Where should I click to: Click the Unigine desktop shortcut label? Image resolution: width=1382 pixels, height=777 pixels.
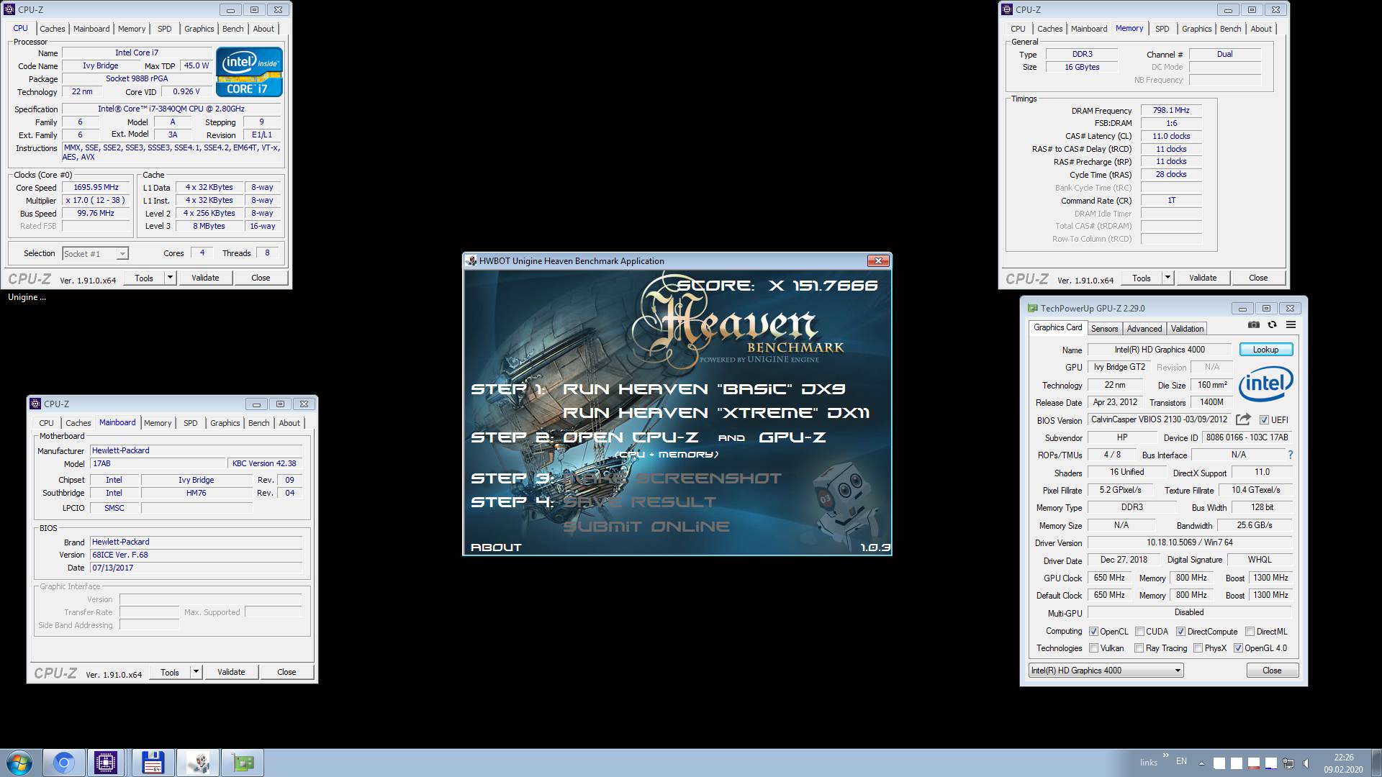coord(27,297)
